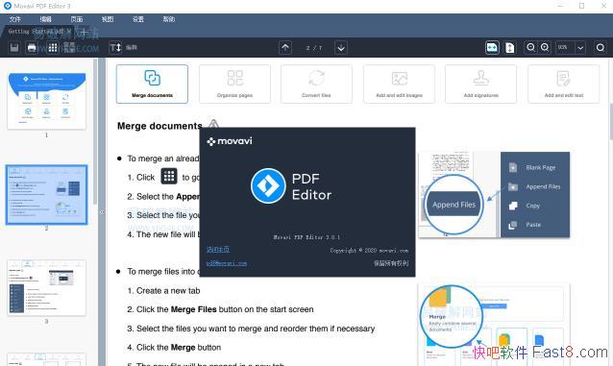Enable fit to page height view

click(510, 48)
